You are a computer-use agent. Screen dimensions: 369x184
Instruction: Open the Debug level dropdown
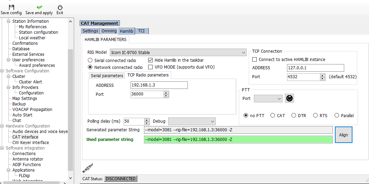pos(192,121)
